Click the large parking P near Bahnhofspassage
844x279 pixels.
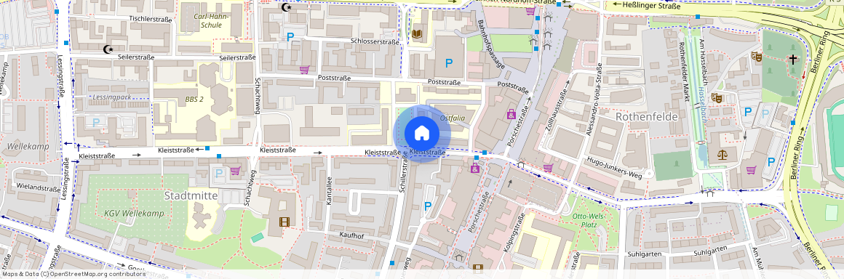(x=449, y=63)
